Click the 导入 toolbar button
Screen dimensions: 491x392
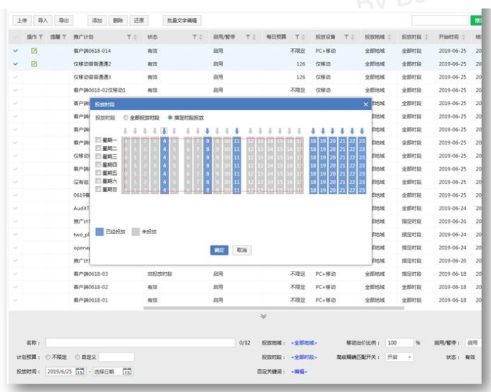point(43,20)
